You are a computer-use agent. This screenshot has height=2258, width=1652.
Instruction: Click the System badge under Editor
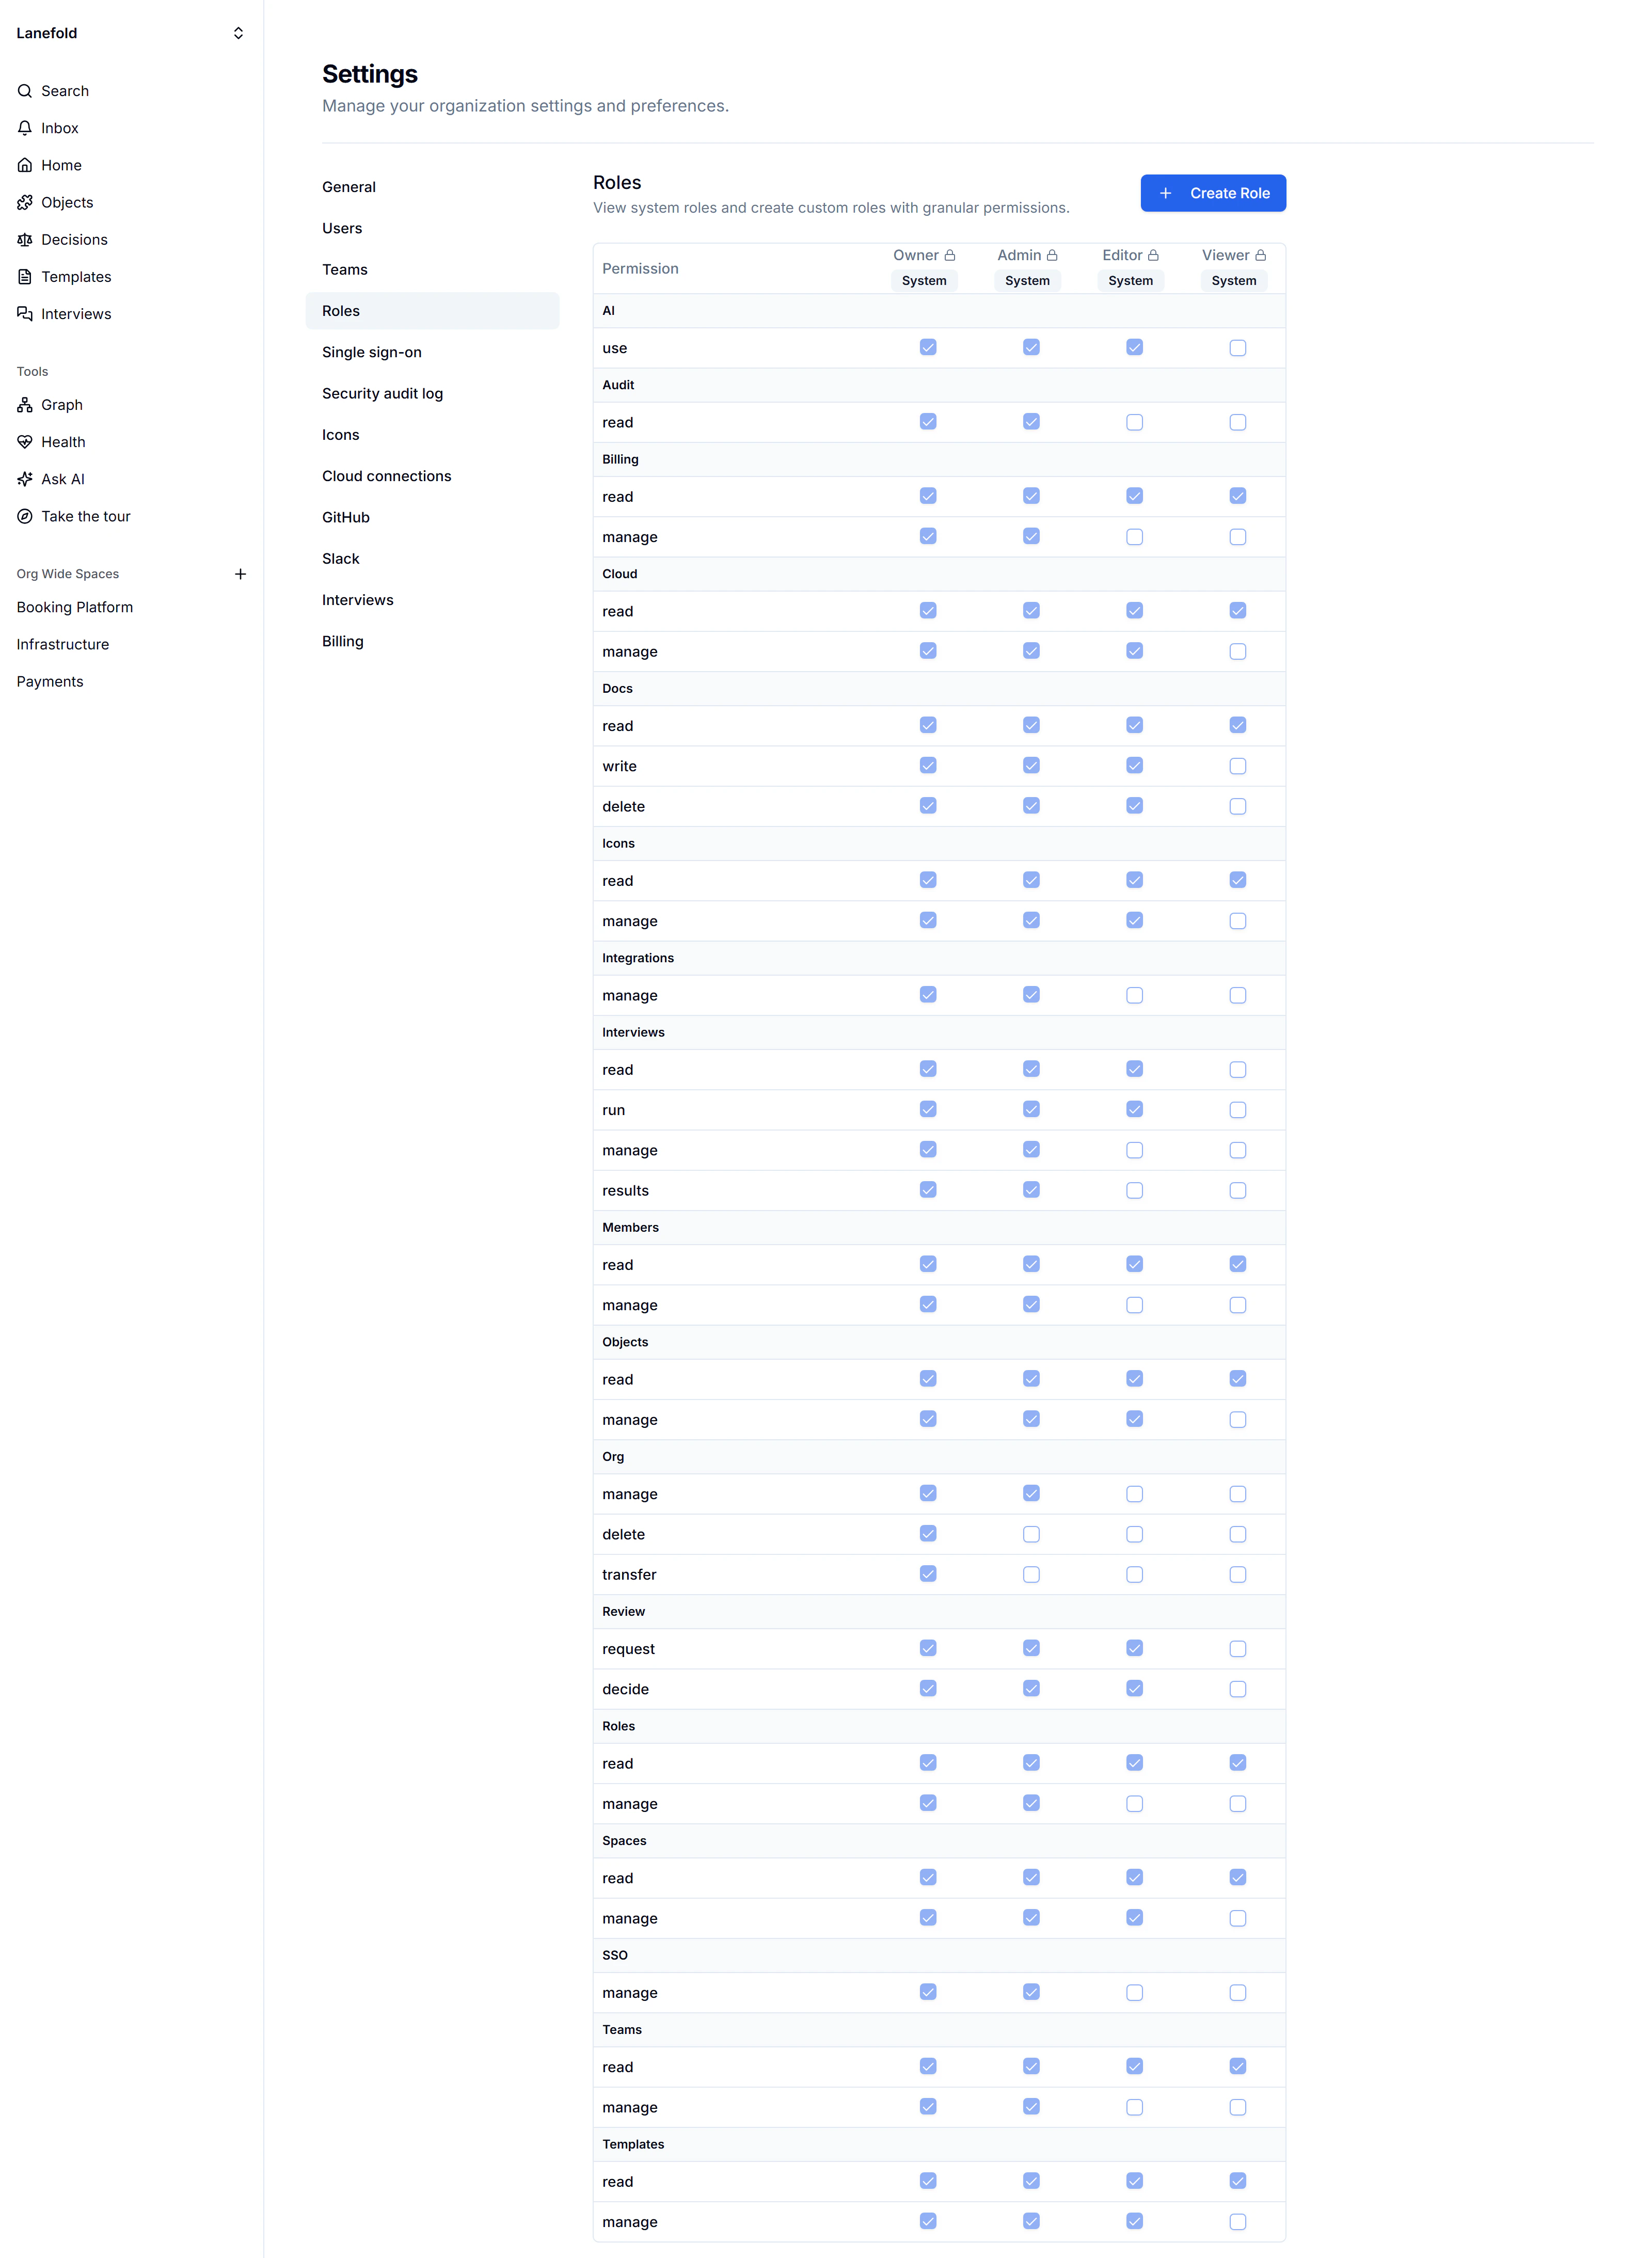[1130, 281]
